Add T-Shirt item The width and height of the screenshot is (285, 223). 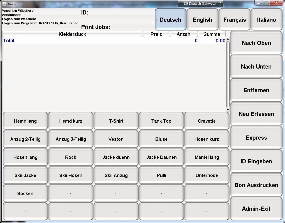pos(116,121)
